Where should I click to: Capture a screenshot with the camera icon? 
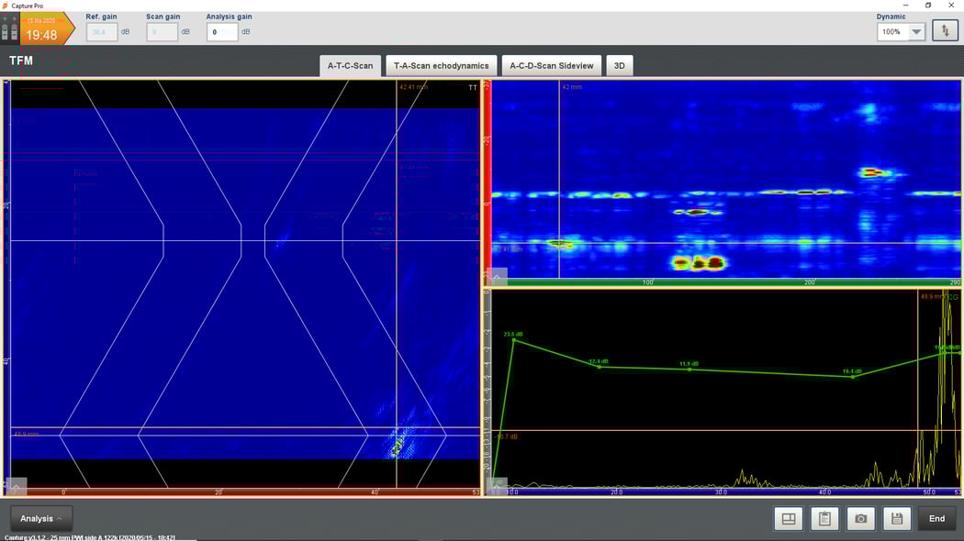(x=860, y=518)
